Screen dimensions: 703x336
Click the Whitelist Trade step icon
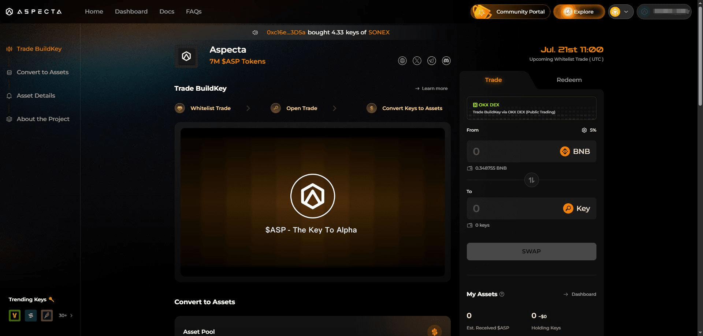(180, 108)
